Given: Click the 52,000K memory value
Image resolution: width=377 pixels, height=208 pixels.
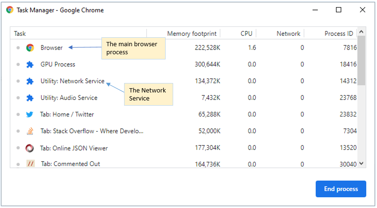Looking at the screenshot, I should coord(209,131).
